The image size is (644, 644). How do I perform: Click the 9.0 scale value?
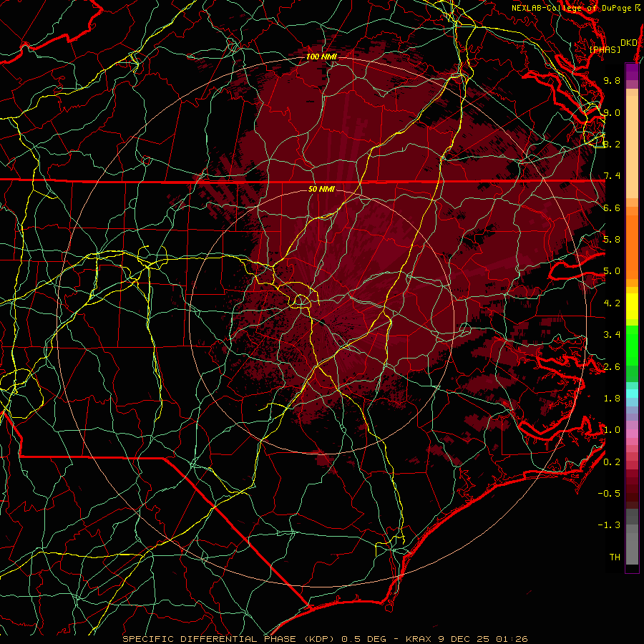click(612, 112)
